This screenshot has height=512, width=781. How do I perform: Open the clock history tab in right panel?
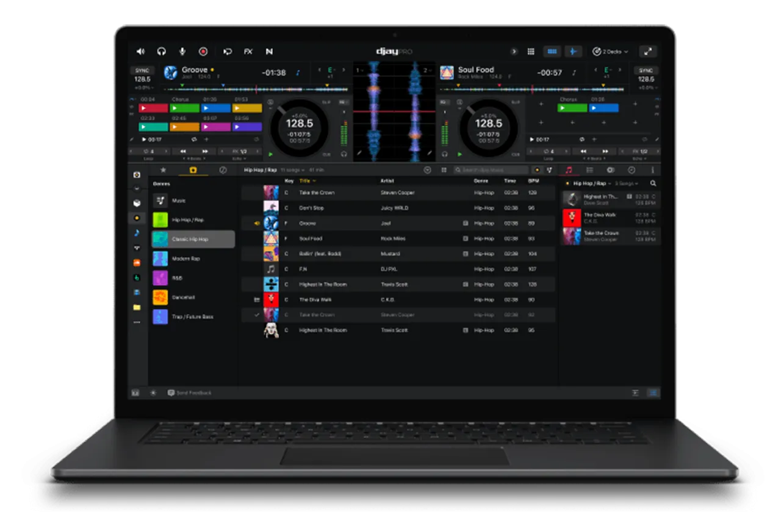tap(632, 170)
